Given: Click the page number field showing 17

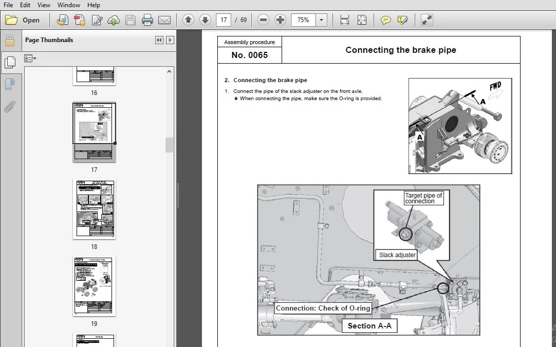Looking at the screenshot, I should (x=224, y=20).
